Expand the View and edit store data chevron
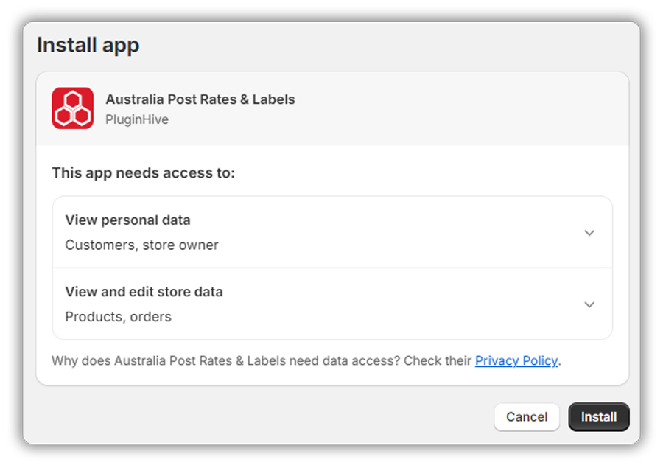Viewport: 663px width, 468px height. tap(589, 304)
